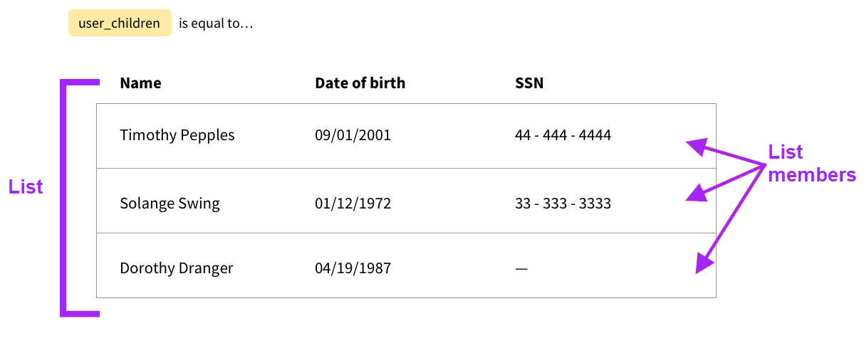Select the name Timothy Pepples
The width and height of the screenshot is (864, 338).
point(177,135)
